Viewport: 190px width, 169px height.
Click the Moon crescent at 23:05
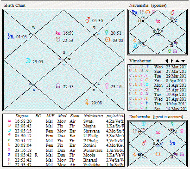(28, 61)
